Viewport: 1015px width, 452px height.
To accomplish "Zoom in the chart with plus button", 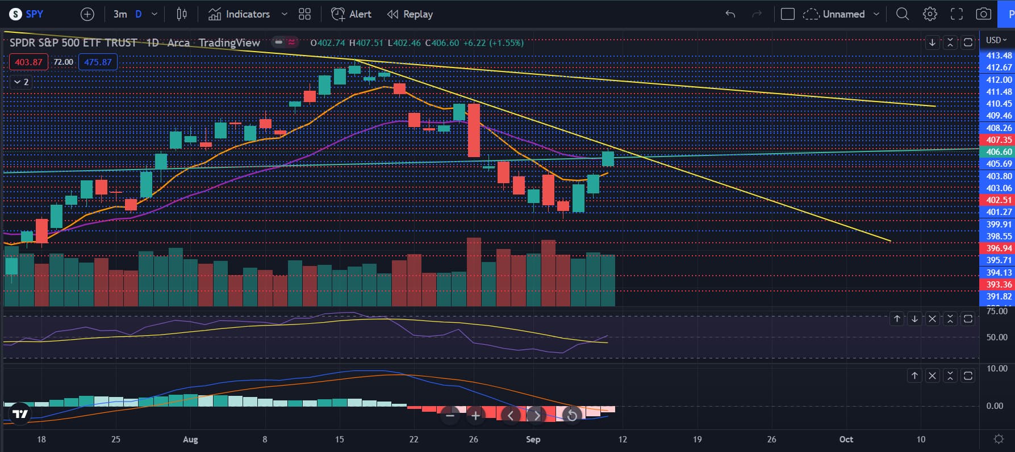I will pyautogui.click(x=476, y=415).
